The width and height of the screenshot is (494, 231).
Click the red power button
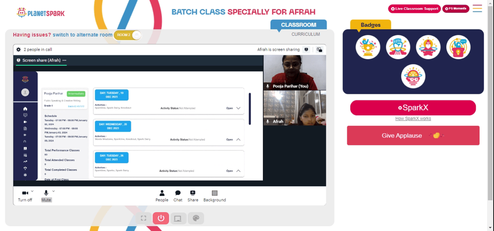(161, 218)
